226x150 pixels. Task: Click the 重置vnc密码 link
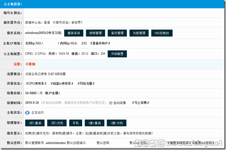(203, 143)
